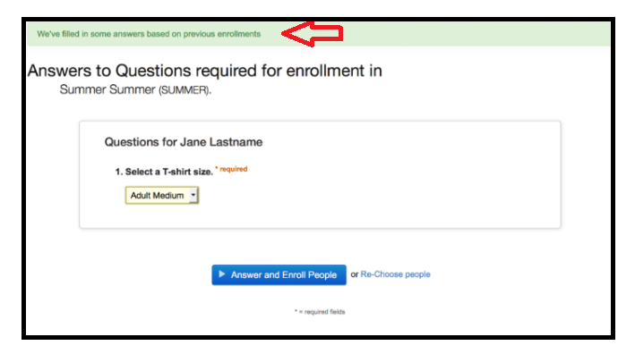
Task: Click the Adult Medium text in the select box
Action: tap(157, 196)
